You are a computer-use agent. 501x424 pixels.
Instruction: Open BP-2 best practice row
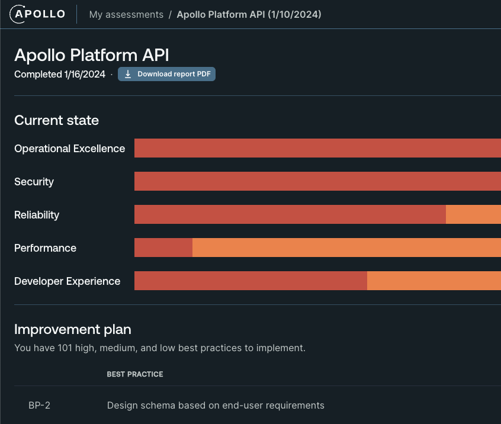(x=258, y=405)
